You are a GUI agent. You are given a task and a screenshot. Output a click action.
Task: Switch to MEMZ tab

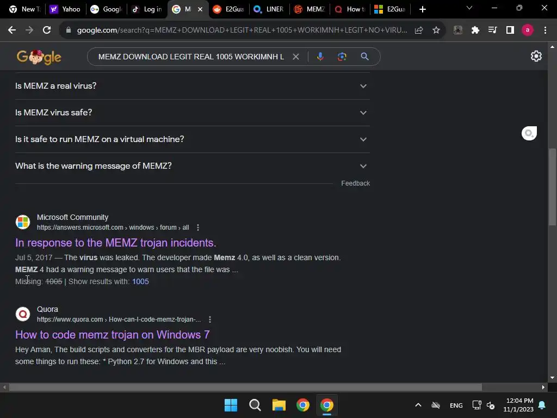coord(310,9)
